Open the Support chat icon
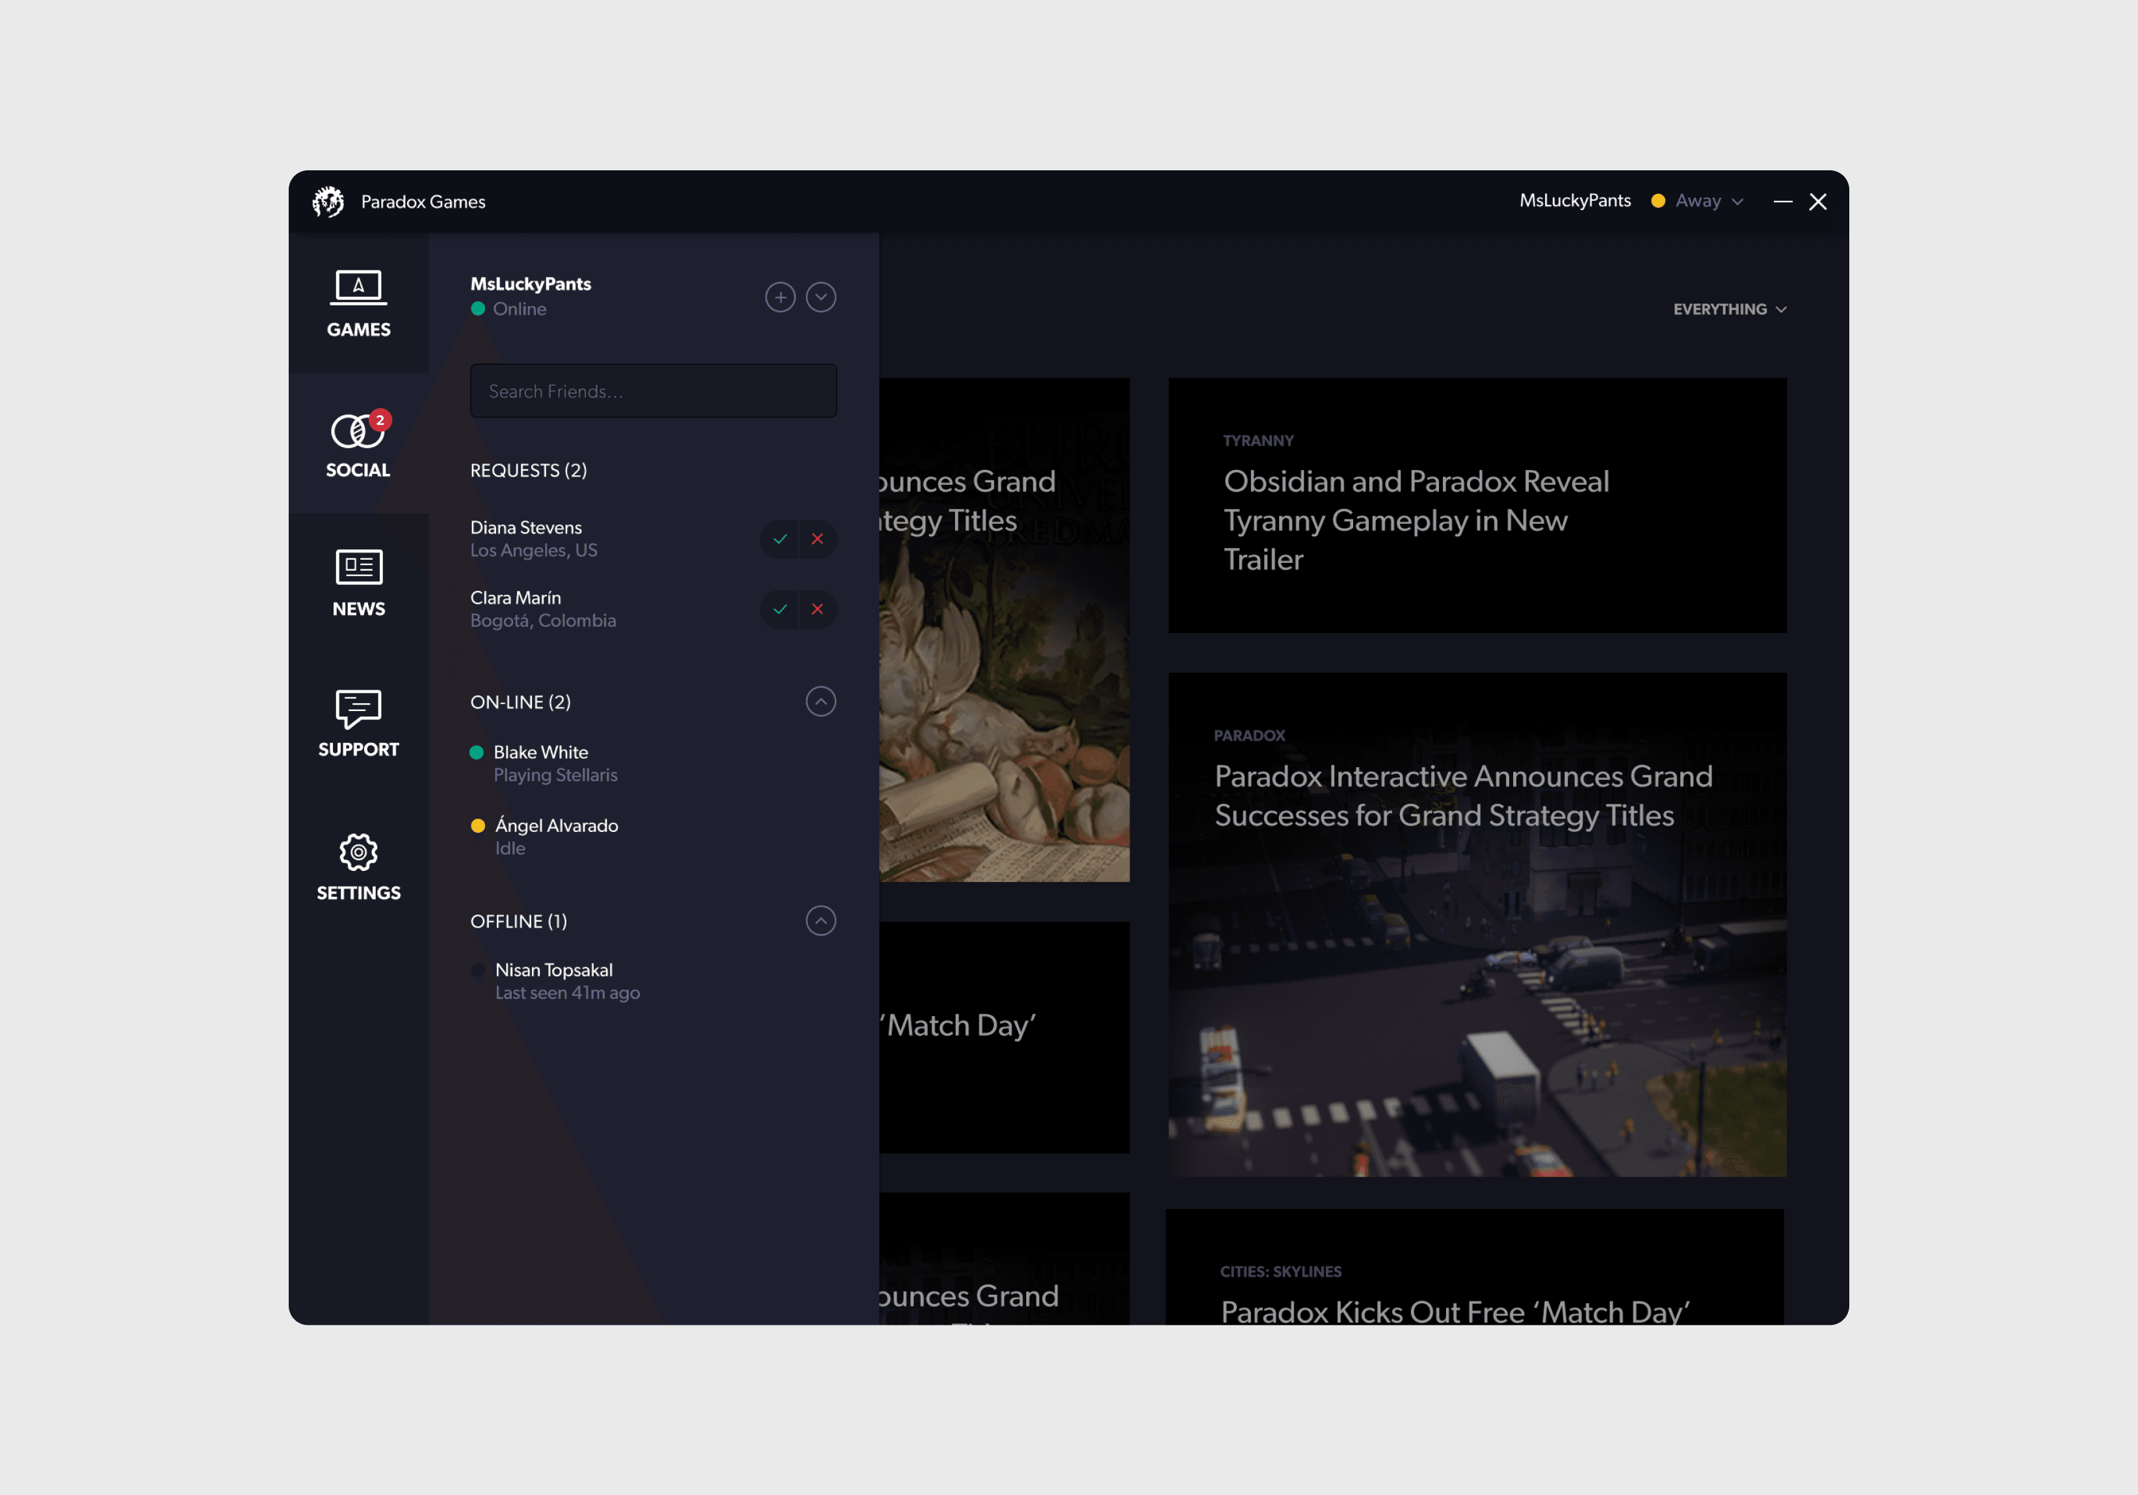Image resolution: width=2138 pixels, height=1495 pixels. point(358,708)
